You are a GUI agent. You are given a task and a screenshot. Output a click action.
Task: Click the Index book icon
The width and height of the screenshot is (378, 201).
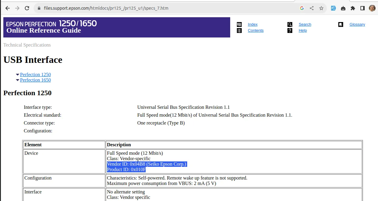[x=239, y=24]
